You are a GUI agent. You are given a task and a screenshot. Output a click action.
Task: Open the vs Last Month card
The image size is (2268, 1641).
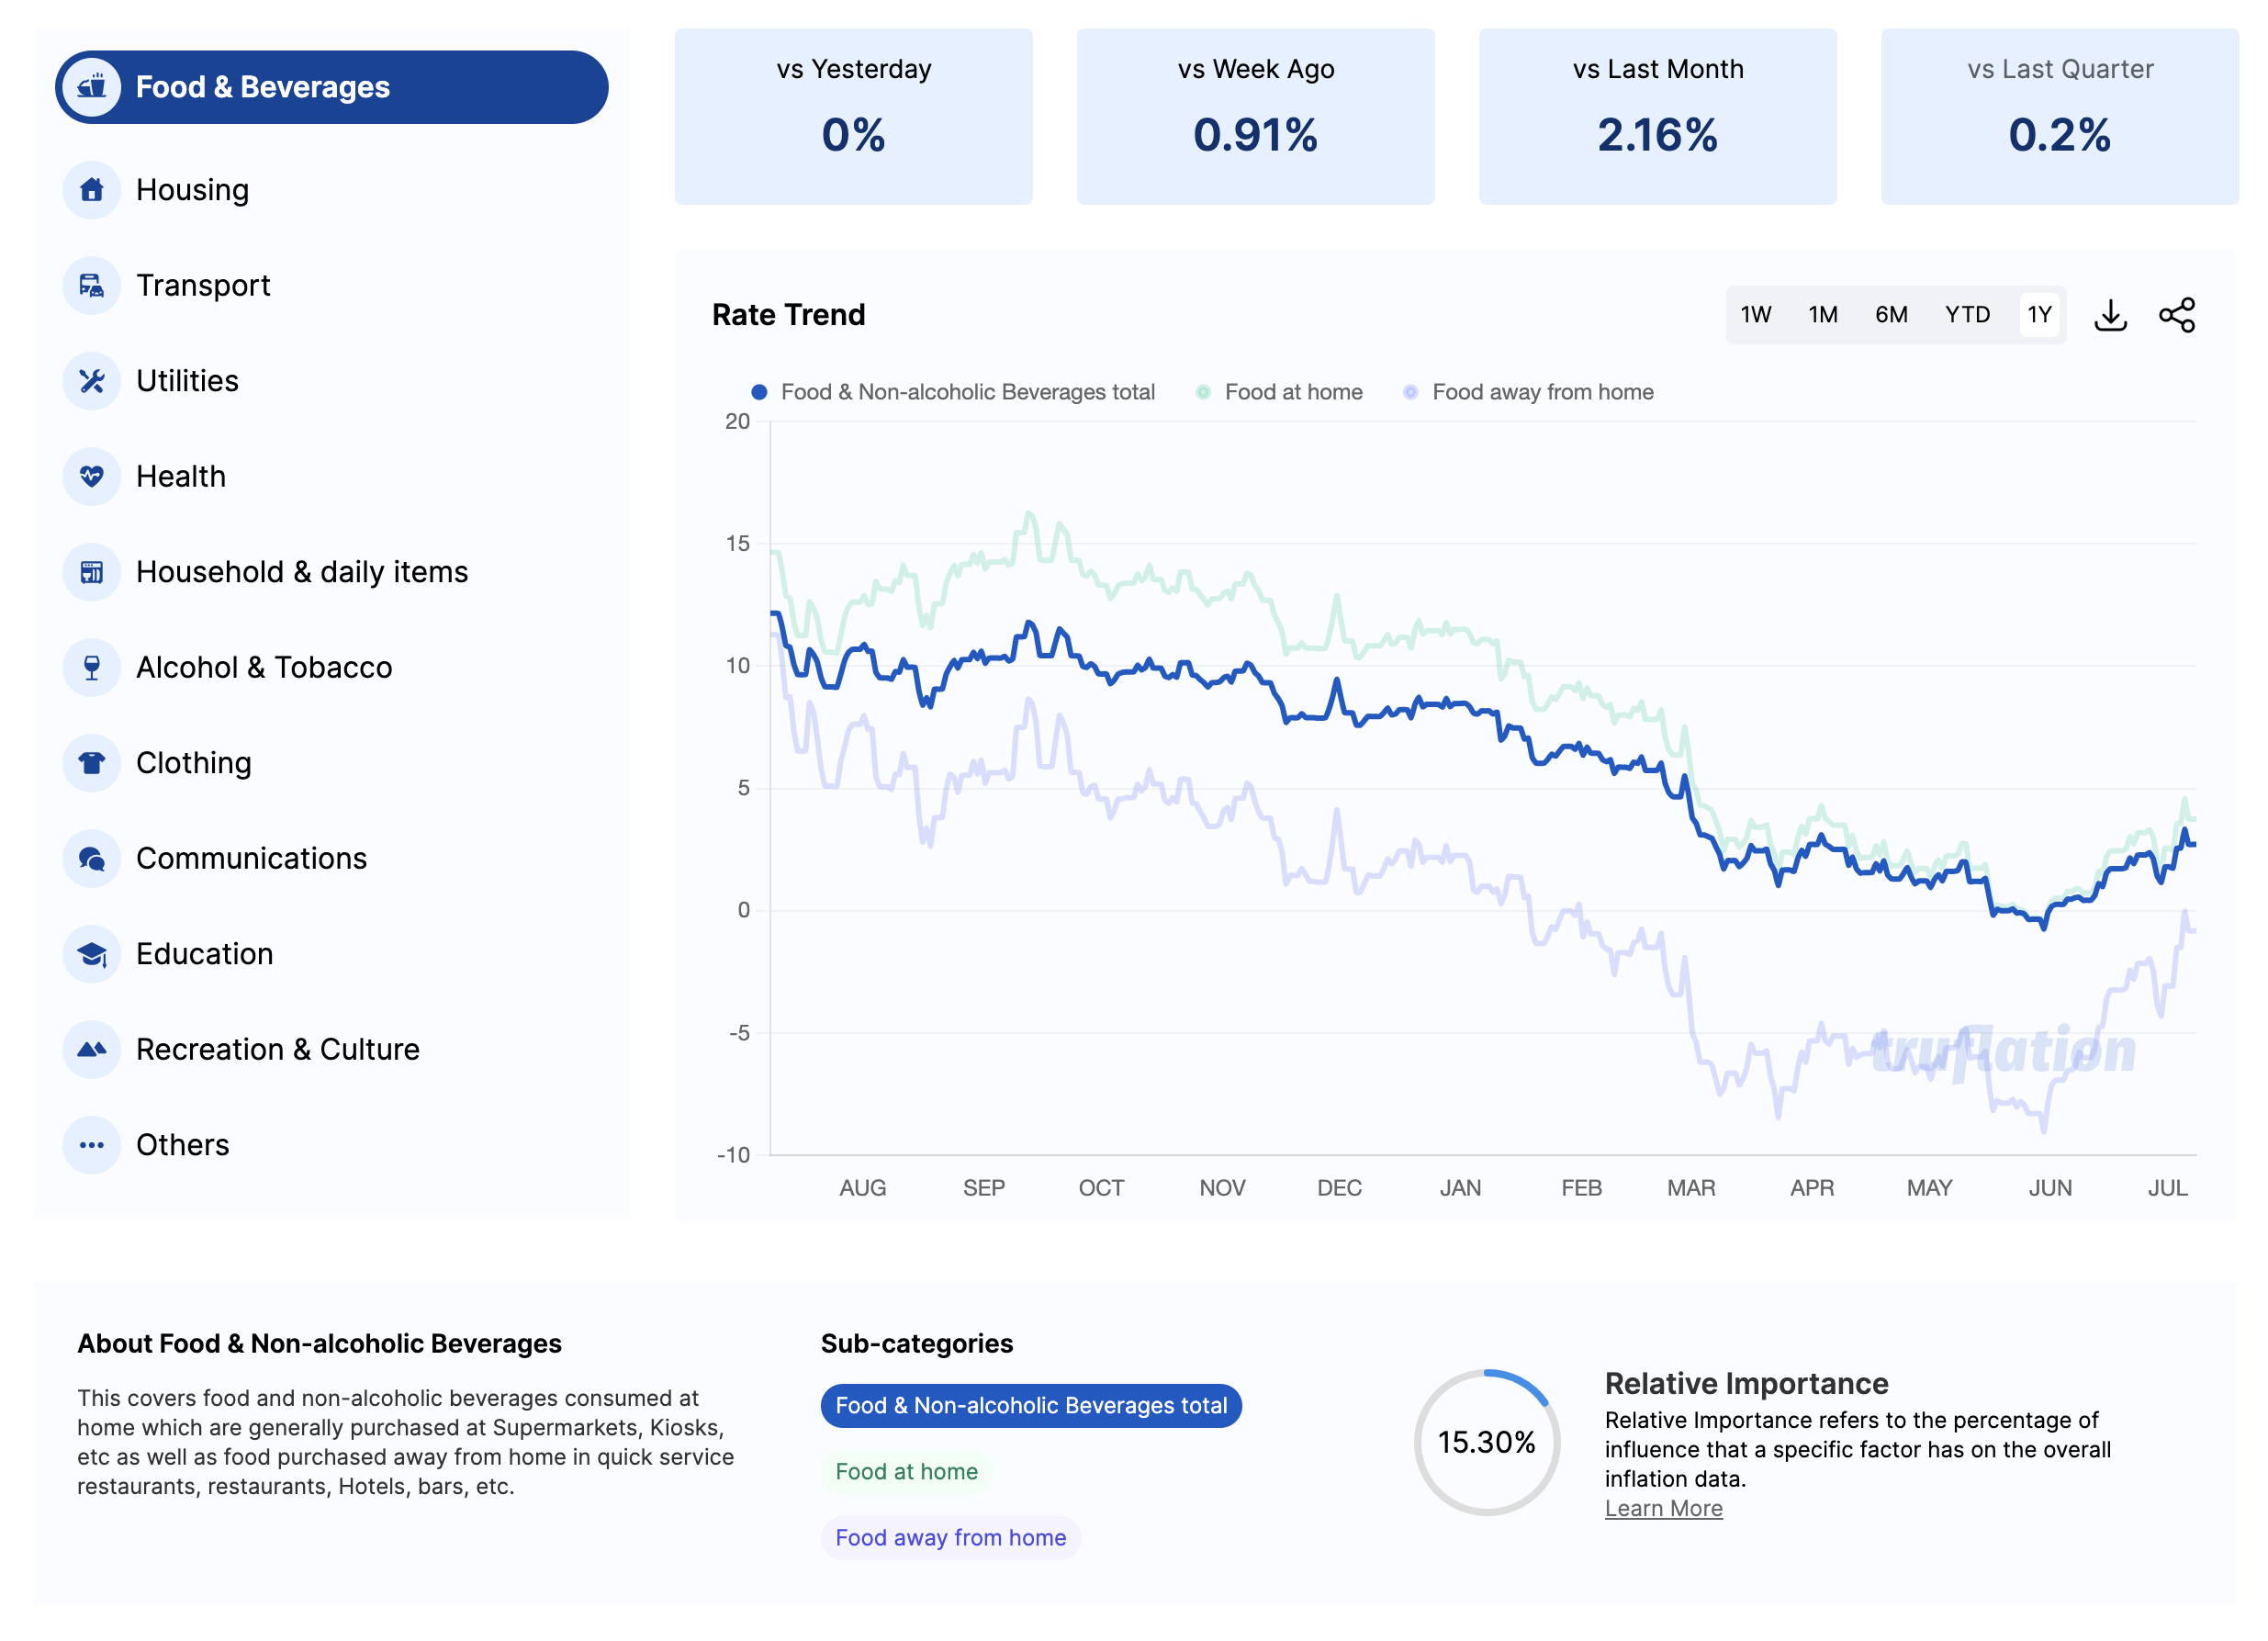(x=1657, y=117)
